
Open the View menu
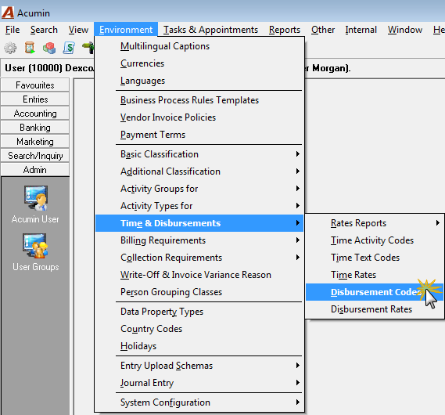click(78, 30)
